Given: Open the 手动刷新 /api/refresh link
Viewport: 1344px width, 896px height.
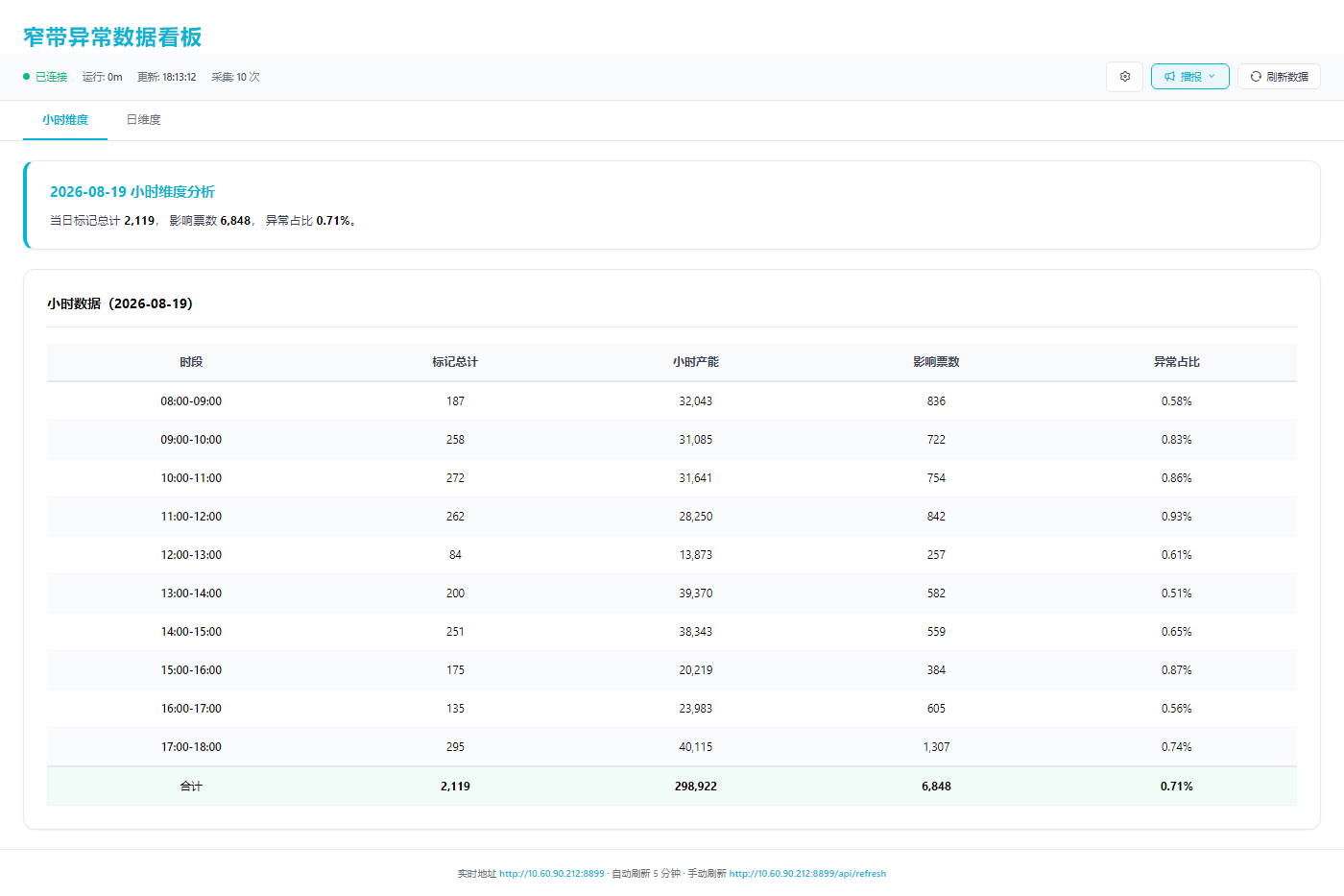Looking at the screenshot, I should [x=807, y=874].
